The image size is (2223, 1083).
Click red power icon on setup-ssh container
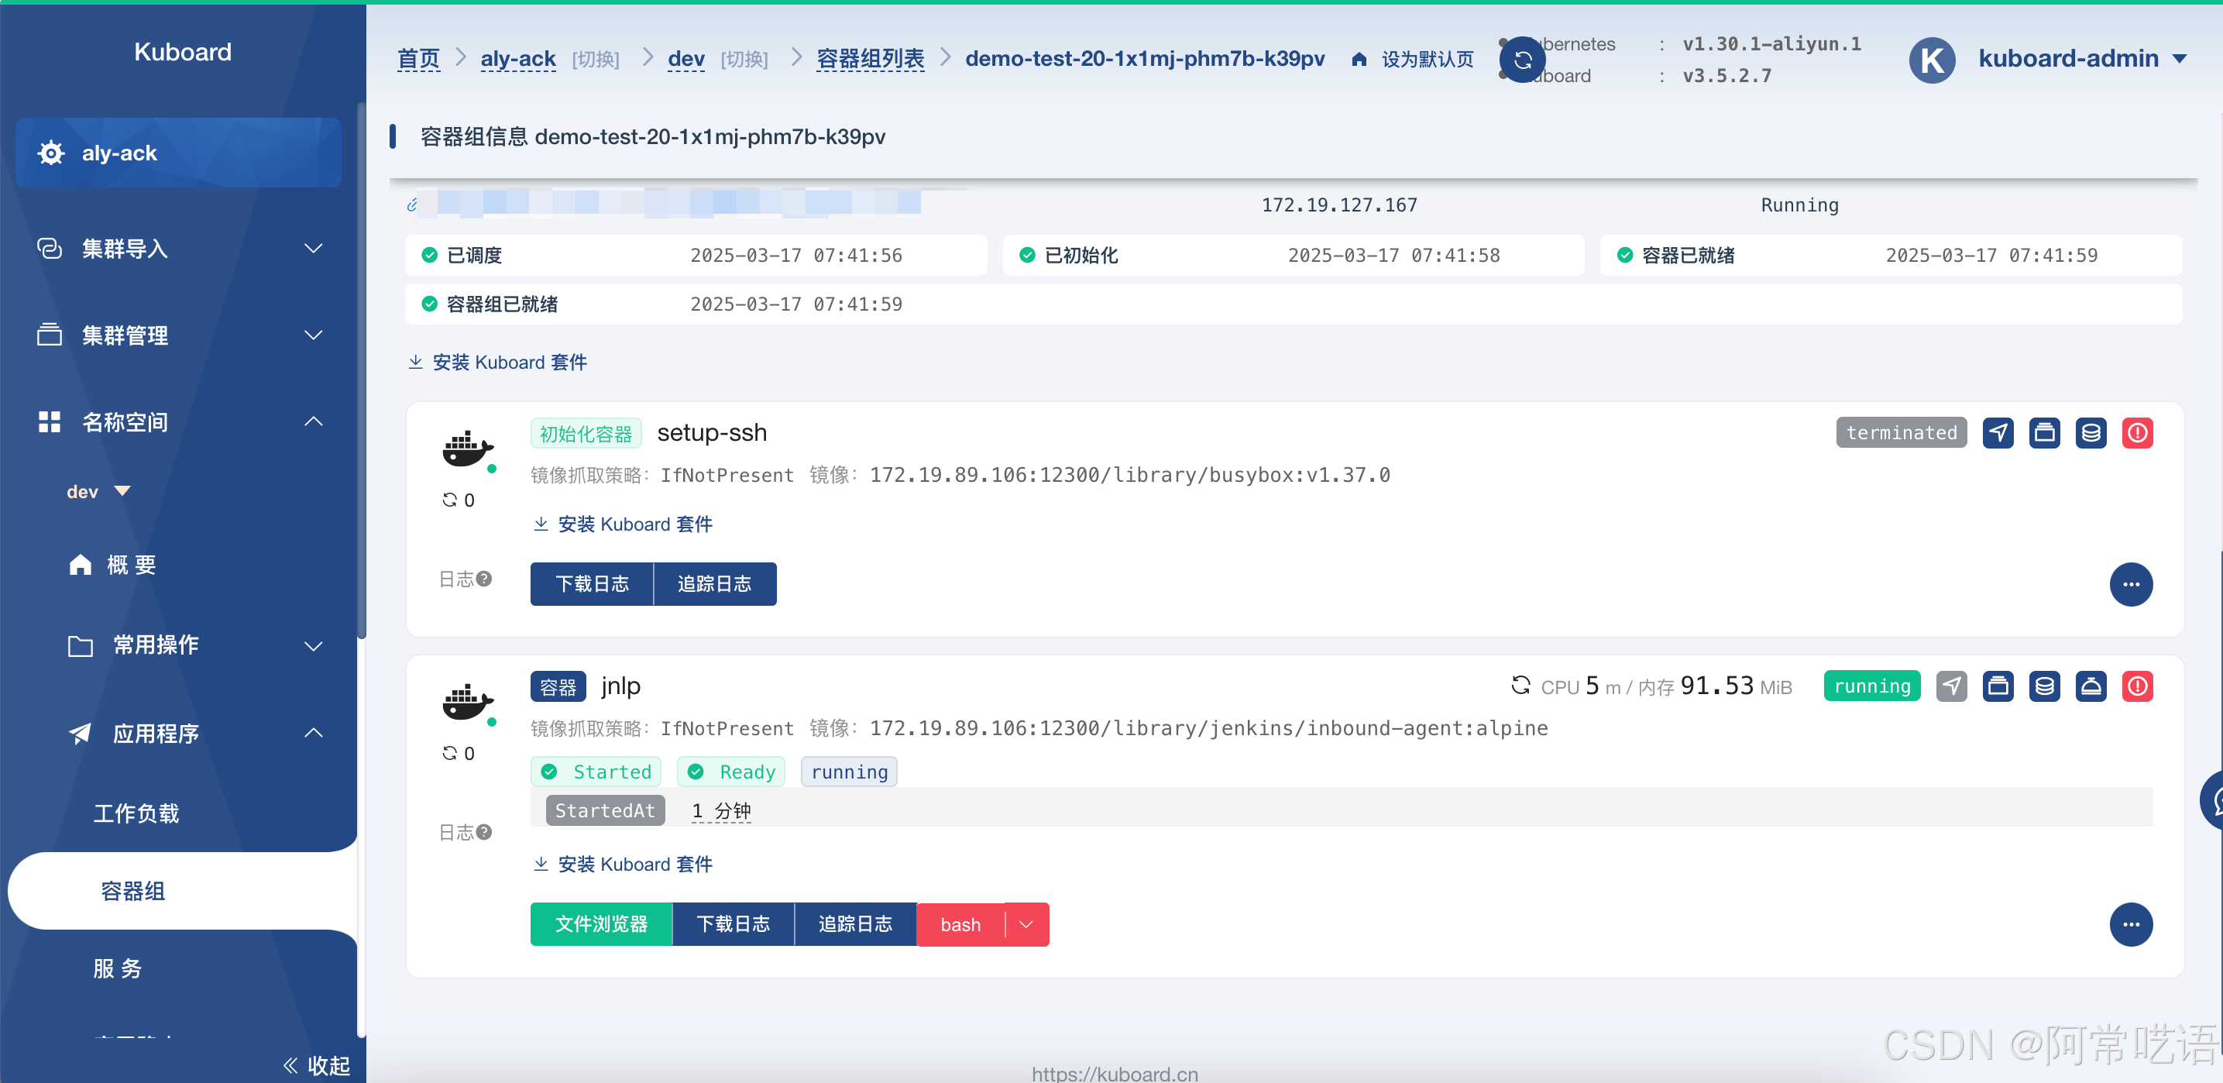tap(2137, 432)
